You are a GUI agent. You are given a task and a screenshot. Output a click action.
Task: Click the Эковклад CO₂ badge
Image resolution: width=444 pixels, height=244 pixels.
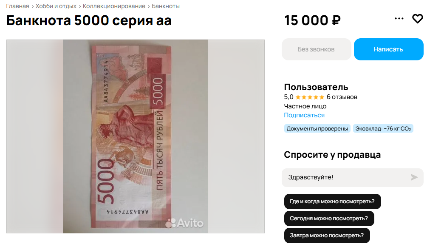(x=383, y=128)
